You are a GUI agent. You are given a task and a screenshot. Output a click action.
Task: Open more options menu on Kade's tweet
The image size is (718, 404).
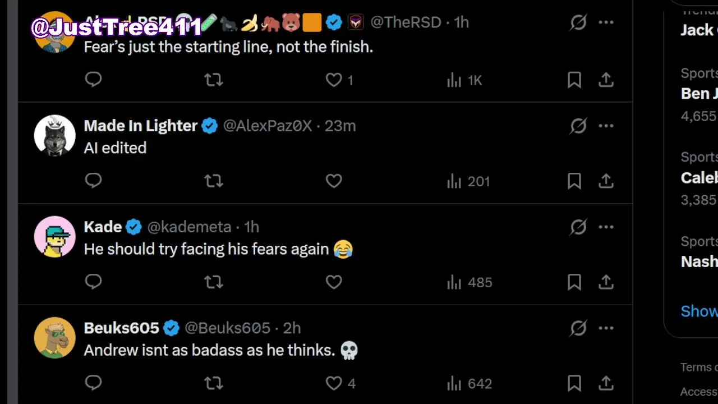606,227
